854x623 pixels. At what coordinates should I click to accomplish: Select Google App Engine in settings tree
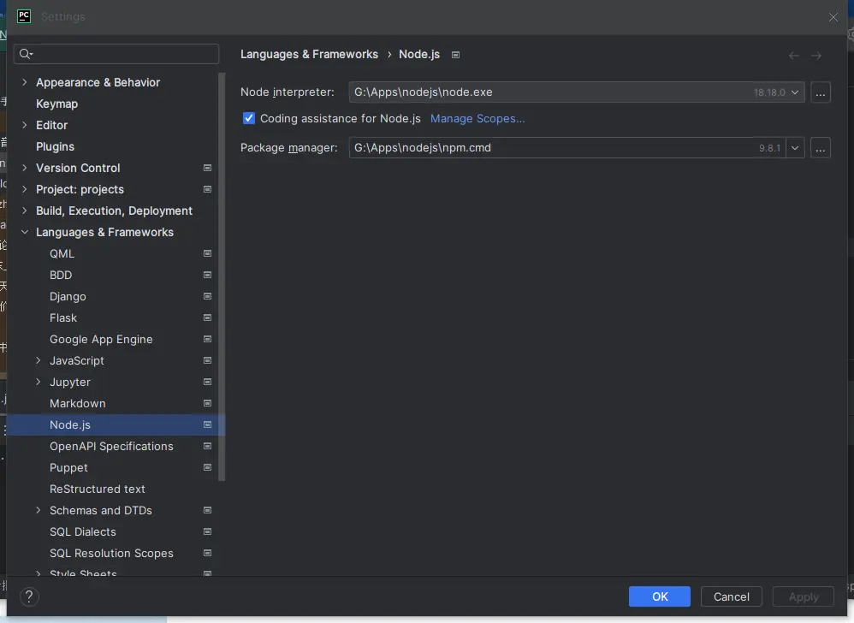pyautogui.click(x=101, y=339)
